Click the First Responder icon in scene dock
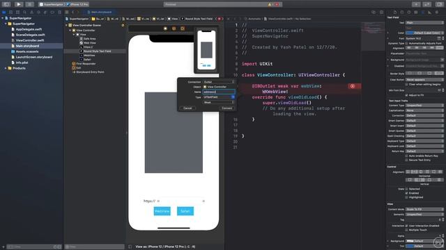The width and height of the screenshot is (446, 250). 174,28
